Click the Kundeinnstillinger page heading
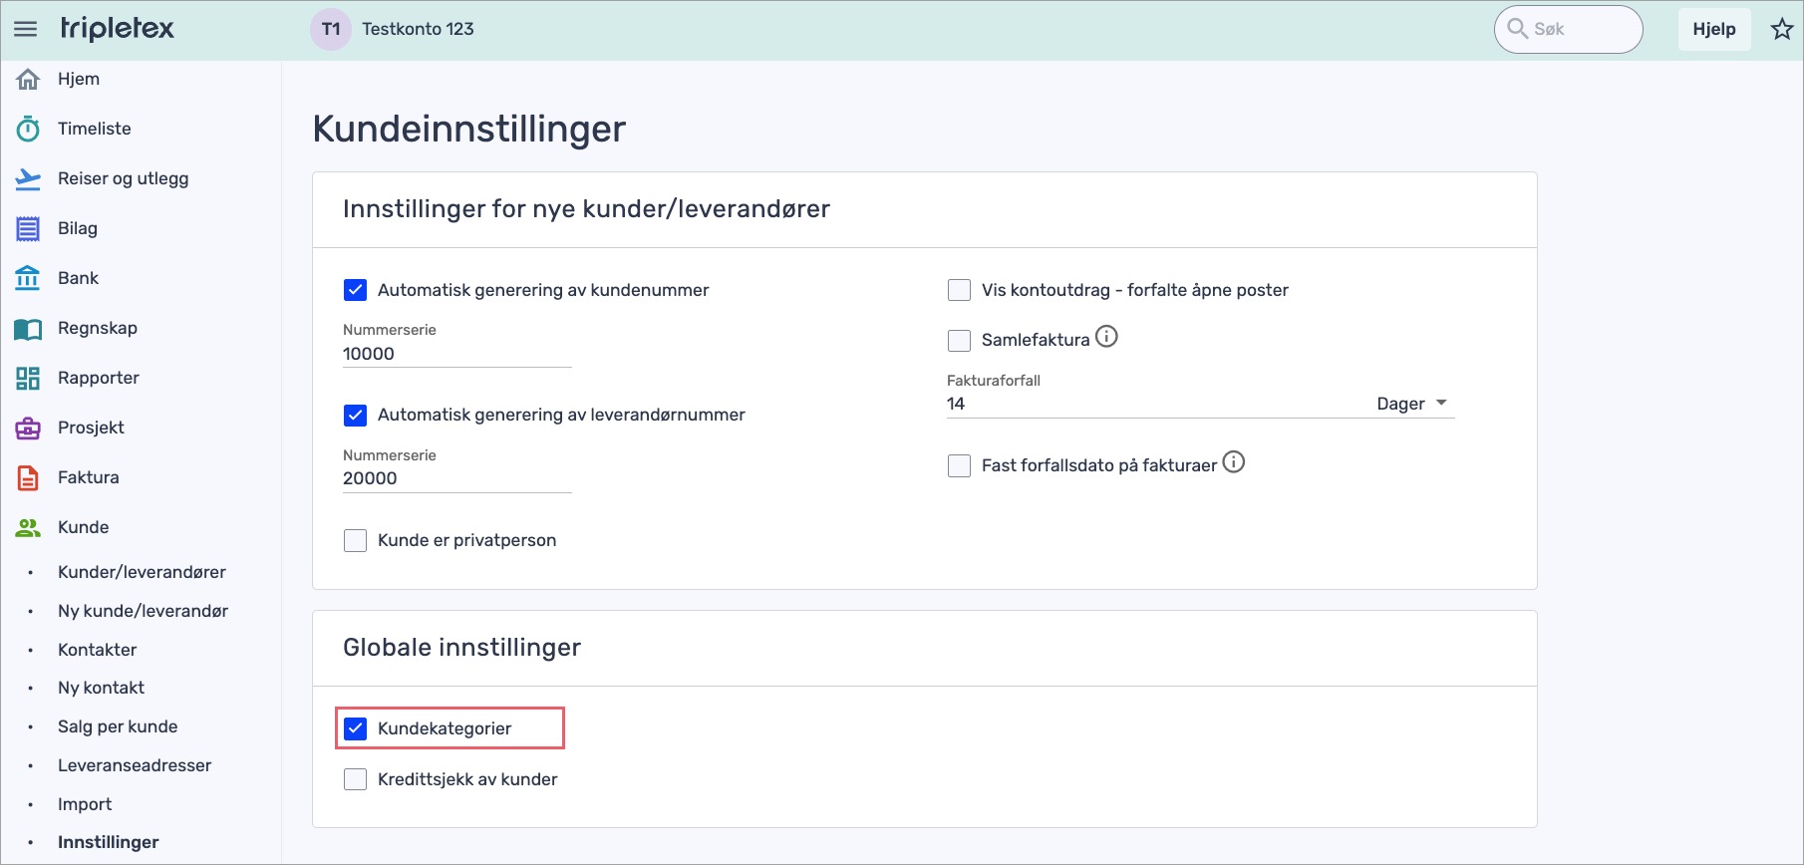 (469, 129)
